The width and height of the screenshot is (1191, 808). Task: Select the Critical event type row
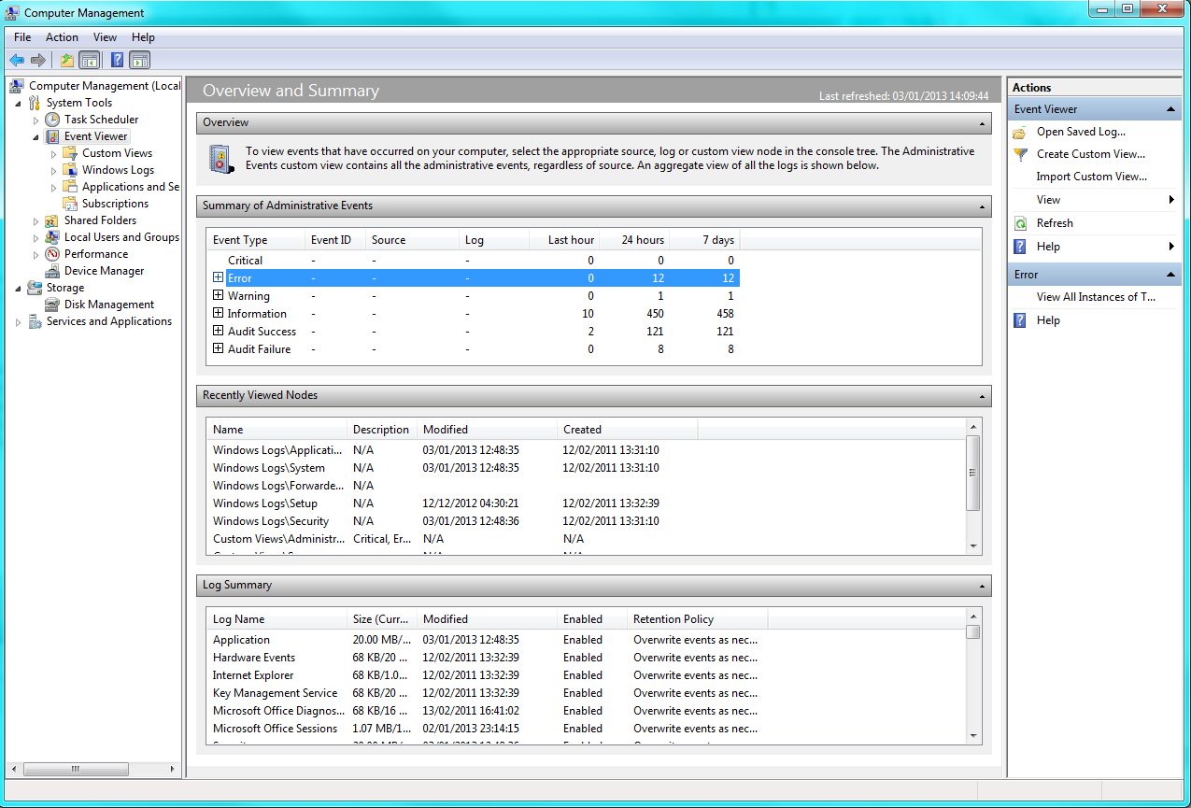coord(475,261)
